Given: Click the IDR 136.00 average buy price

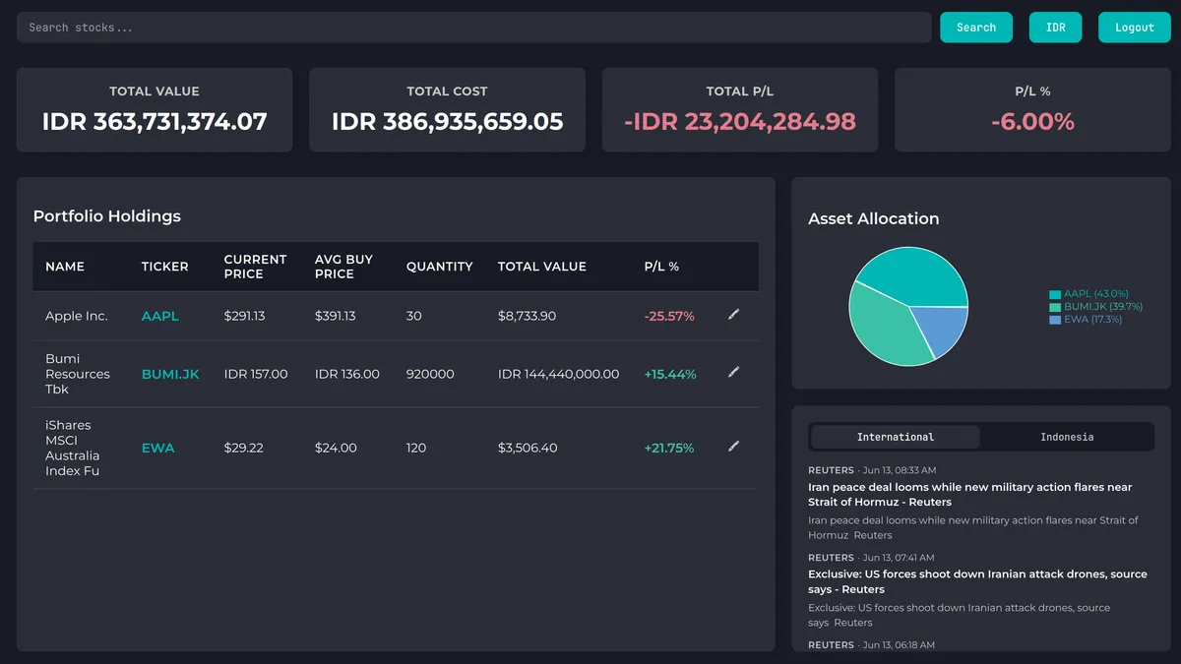Looking at the screenshot, I should [347, 374].
